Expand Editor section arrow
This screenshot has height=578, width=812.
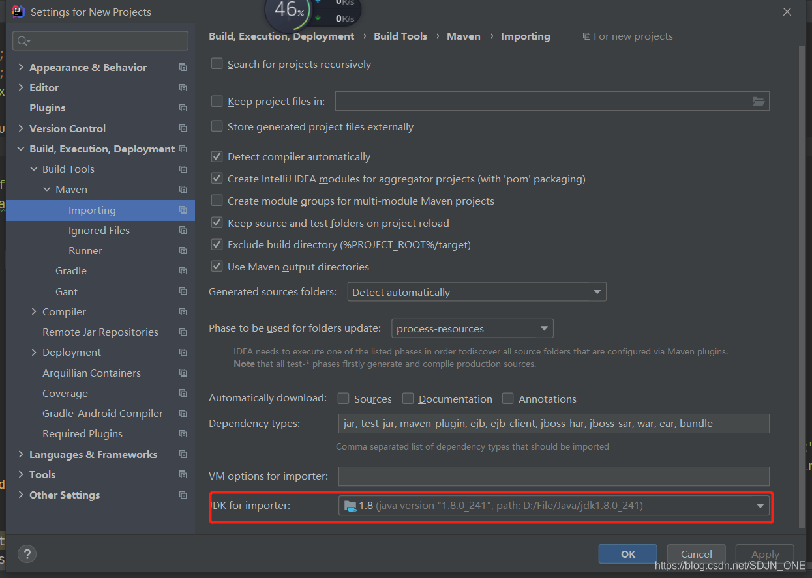tap(21, 87)
